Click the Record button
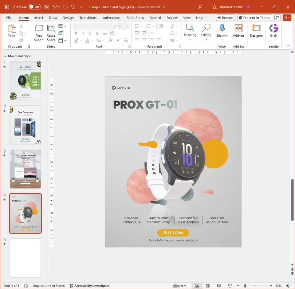295x289 pixels. click(x=226, y=18)
